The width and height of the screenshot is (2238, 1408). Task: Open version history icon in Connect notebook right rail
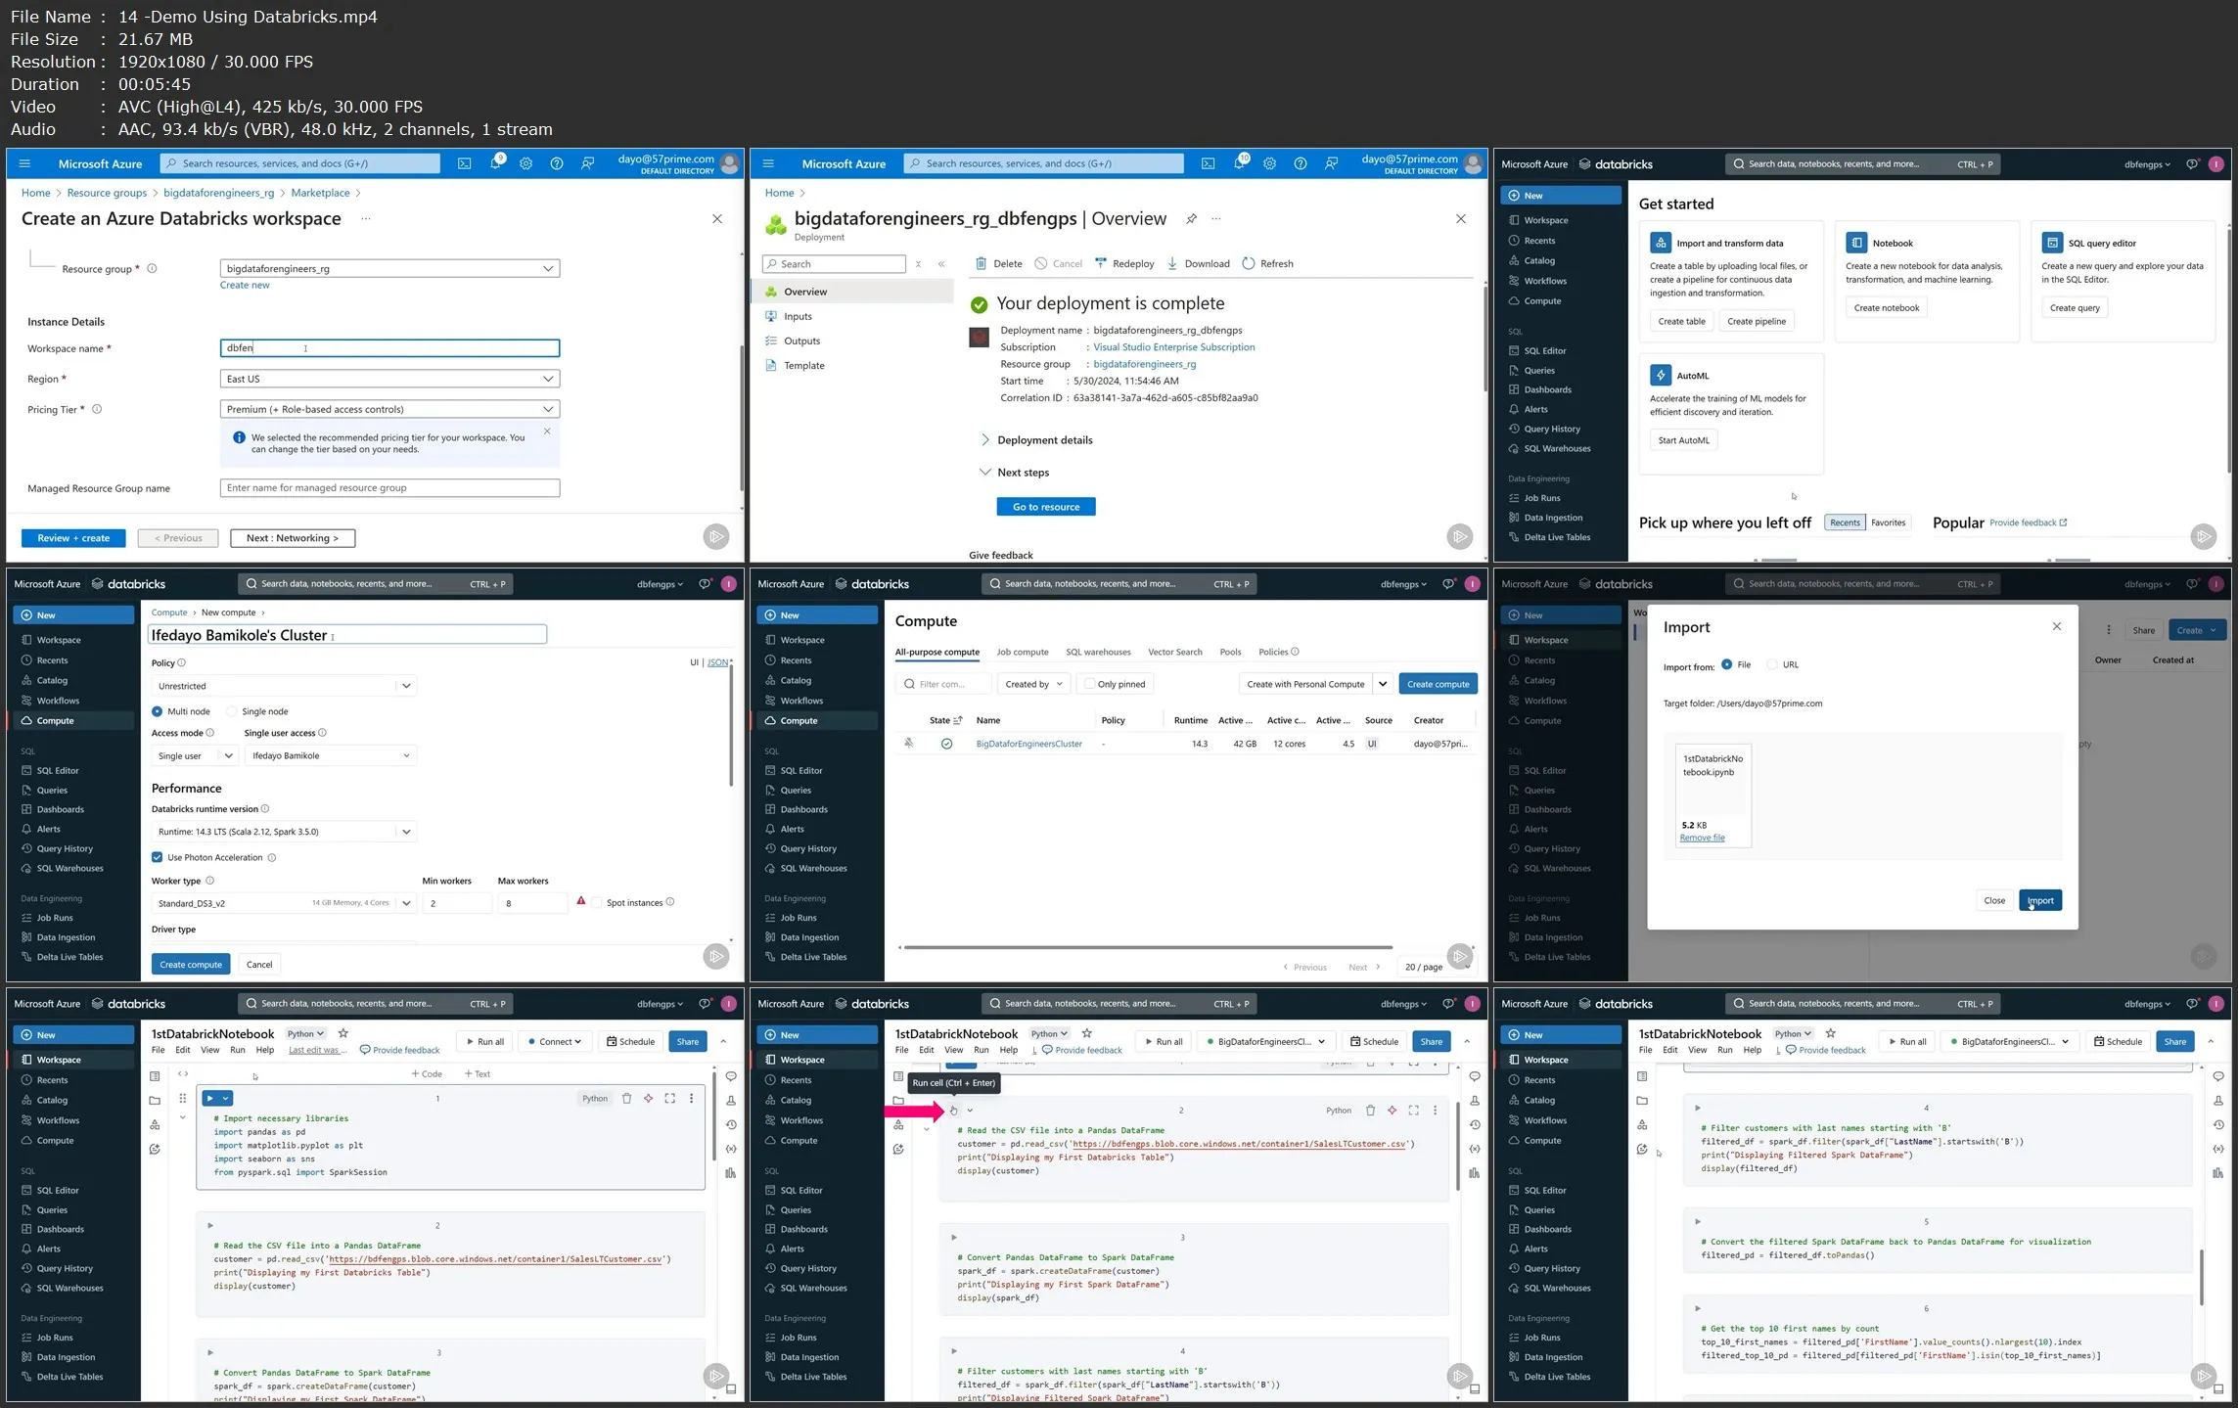click(731, 1124)
